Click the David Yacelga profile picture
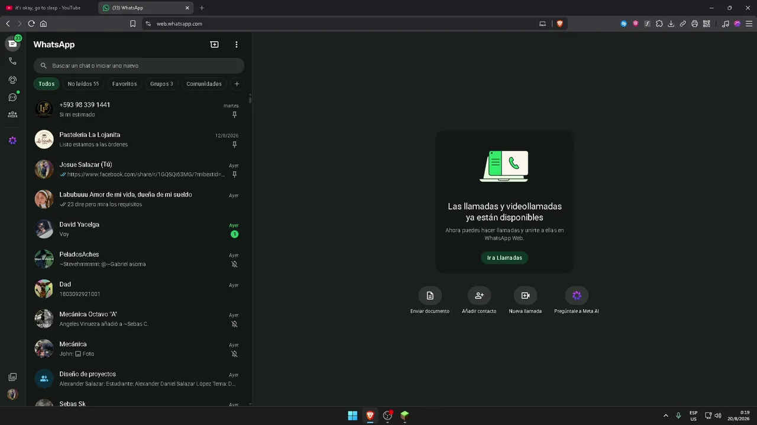Viewport: 757px width, 425px height. click(x=44, y=229)
